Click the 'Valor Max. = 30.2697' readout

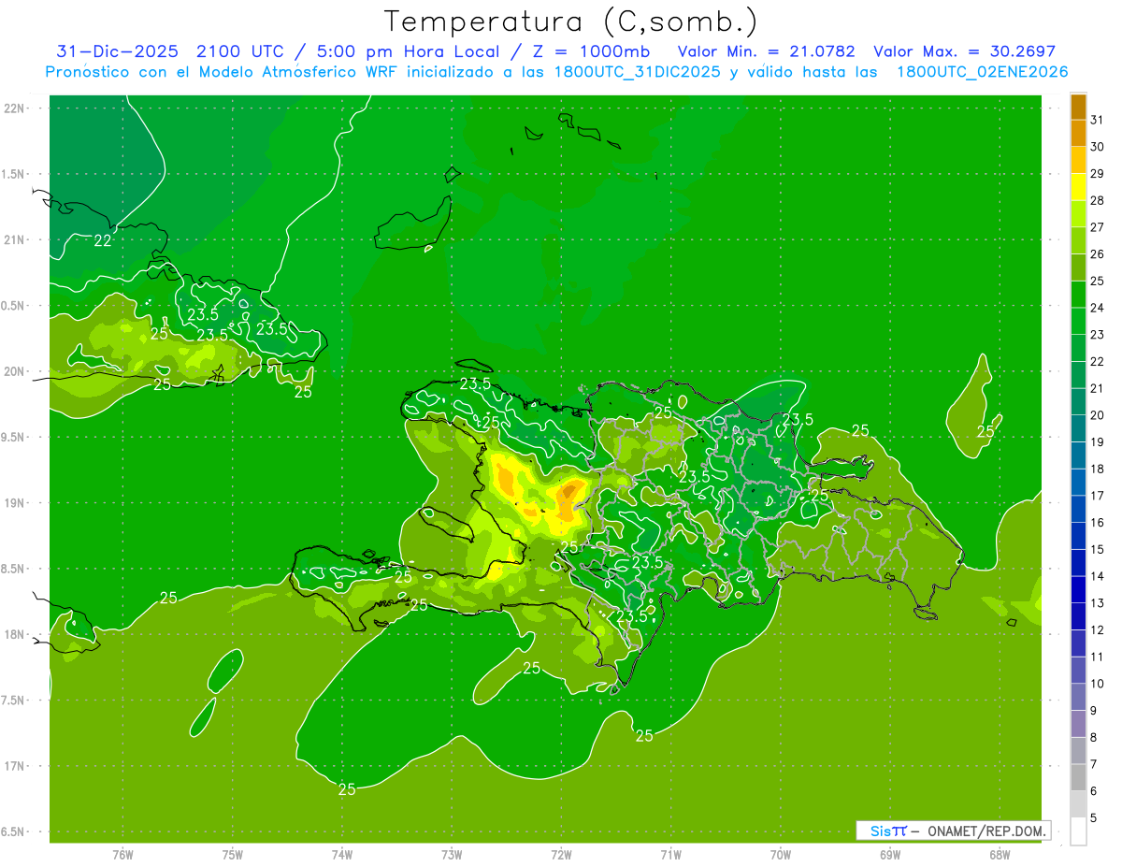tap(964, 51)
